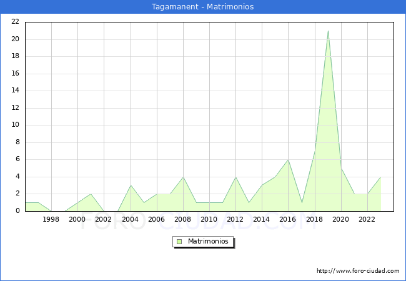406x281 pixels.
Task: Select the 1998 x-axis label
Action: [x=51, y=219]
